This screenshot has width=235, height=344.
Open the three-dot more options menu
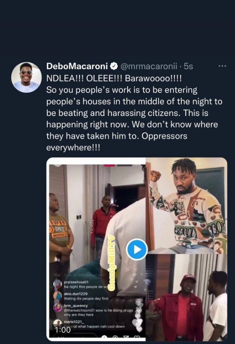point(222,66)
